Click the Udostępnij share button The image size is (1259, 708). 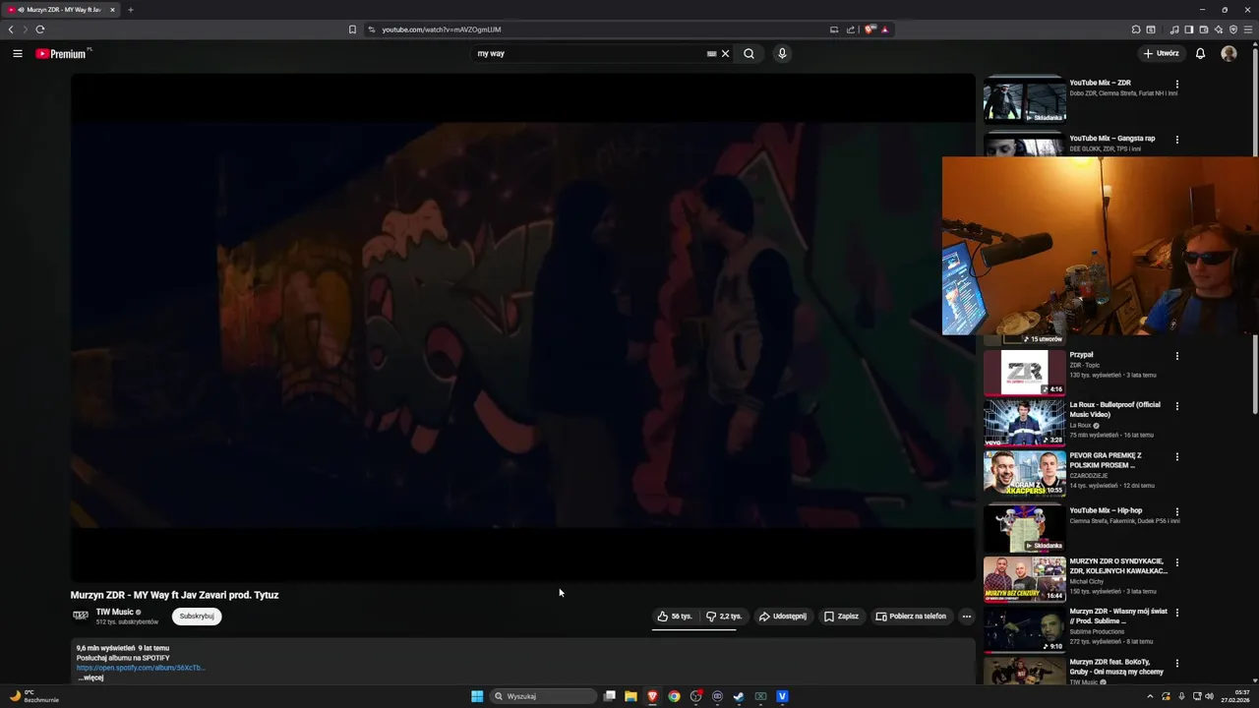tap(783, 617)
